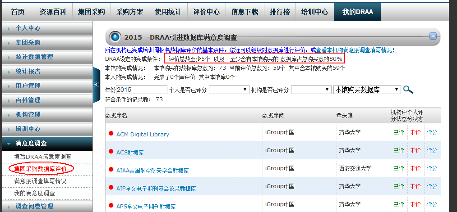Collapse sidebar with the round arrow handle

tap(96, 85)
